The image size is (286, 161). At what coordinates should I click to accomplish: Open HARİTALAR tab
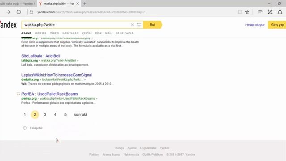[71, 33]
